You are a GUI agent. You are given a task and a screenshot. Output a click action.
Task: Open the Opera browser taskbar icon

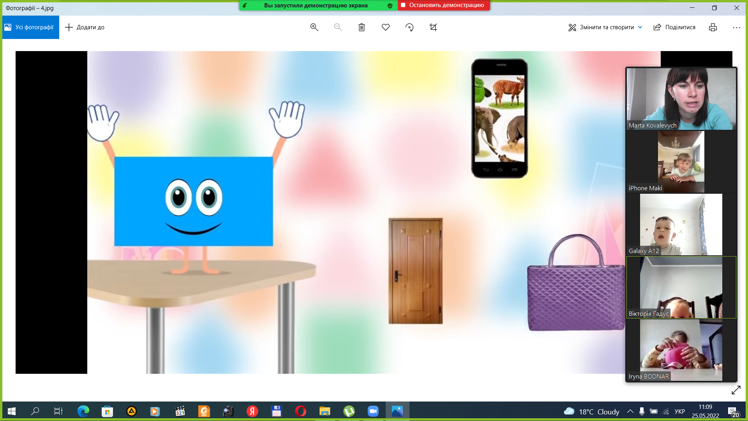[300, 411]
